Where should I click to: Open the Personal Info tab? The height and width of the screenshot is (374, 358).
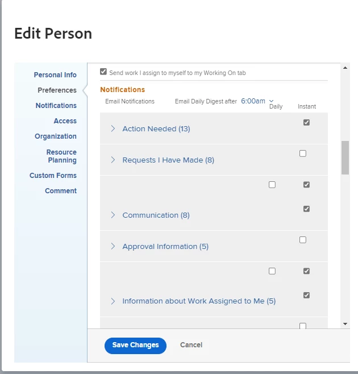55,75
